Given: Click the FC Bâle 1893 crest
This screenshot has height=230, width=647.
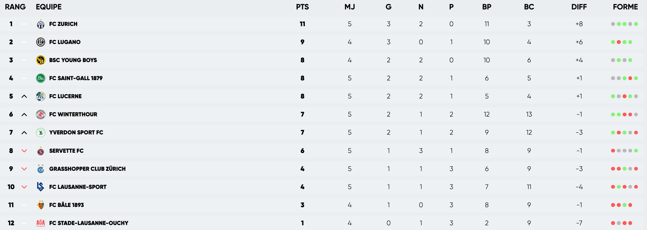Looking at the screenshot, I should [x=40, y=205].
